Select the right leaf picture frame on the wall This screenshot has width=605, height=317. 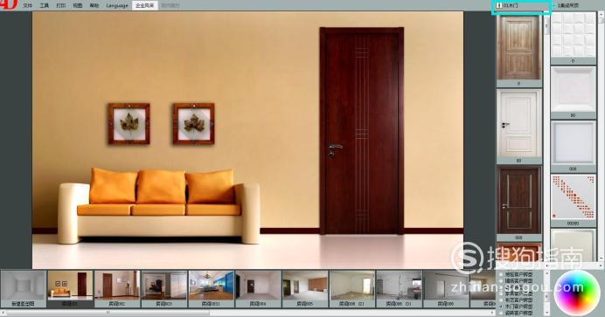pos(194,124)
